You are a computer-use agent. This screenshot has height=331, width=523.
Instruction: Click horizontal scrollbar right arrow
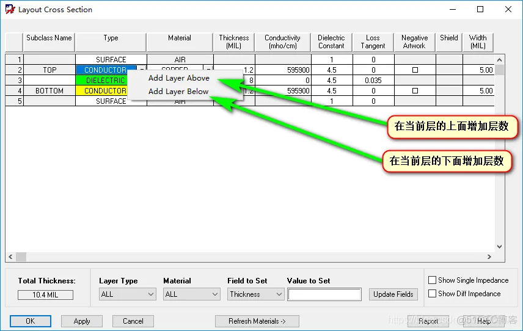(489, 256)
